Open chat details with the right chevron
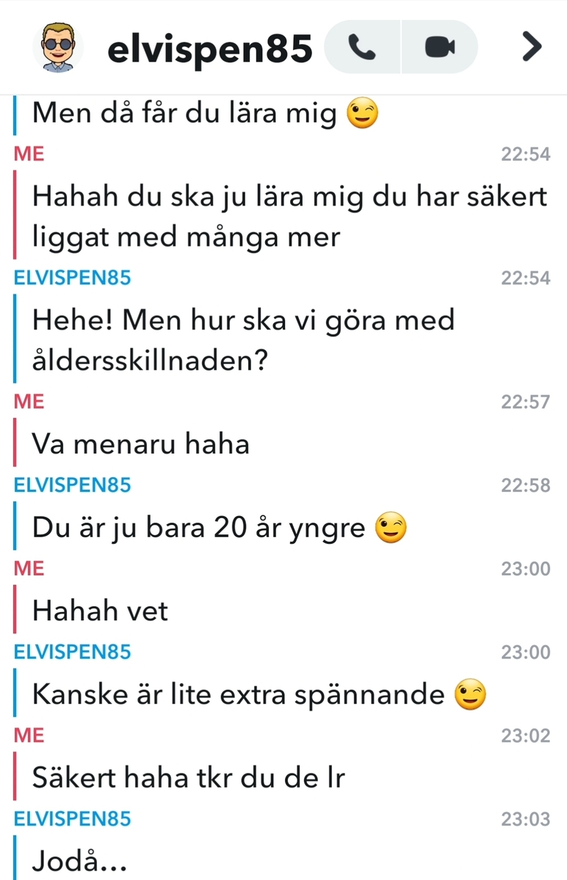Screen dimensions: 567x880 531,46
